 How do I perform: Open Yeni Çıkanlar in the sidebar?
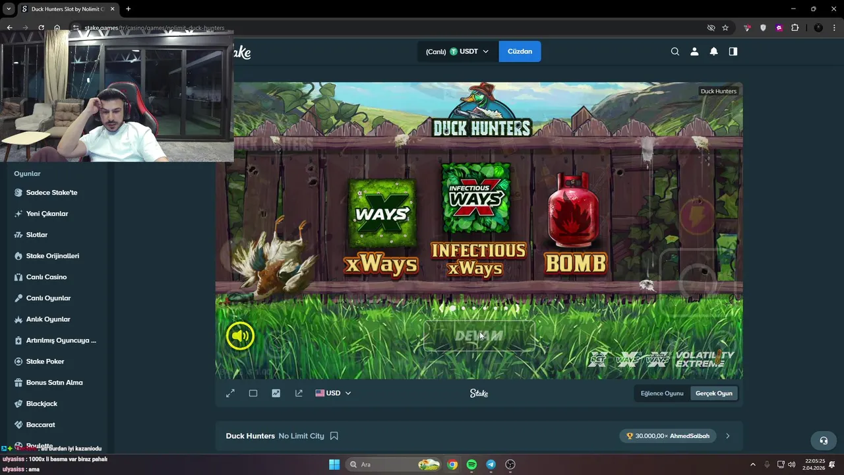(47, 214)
